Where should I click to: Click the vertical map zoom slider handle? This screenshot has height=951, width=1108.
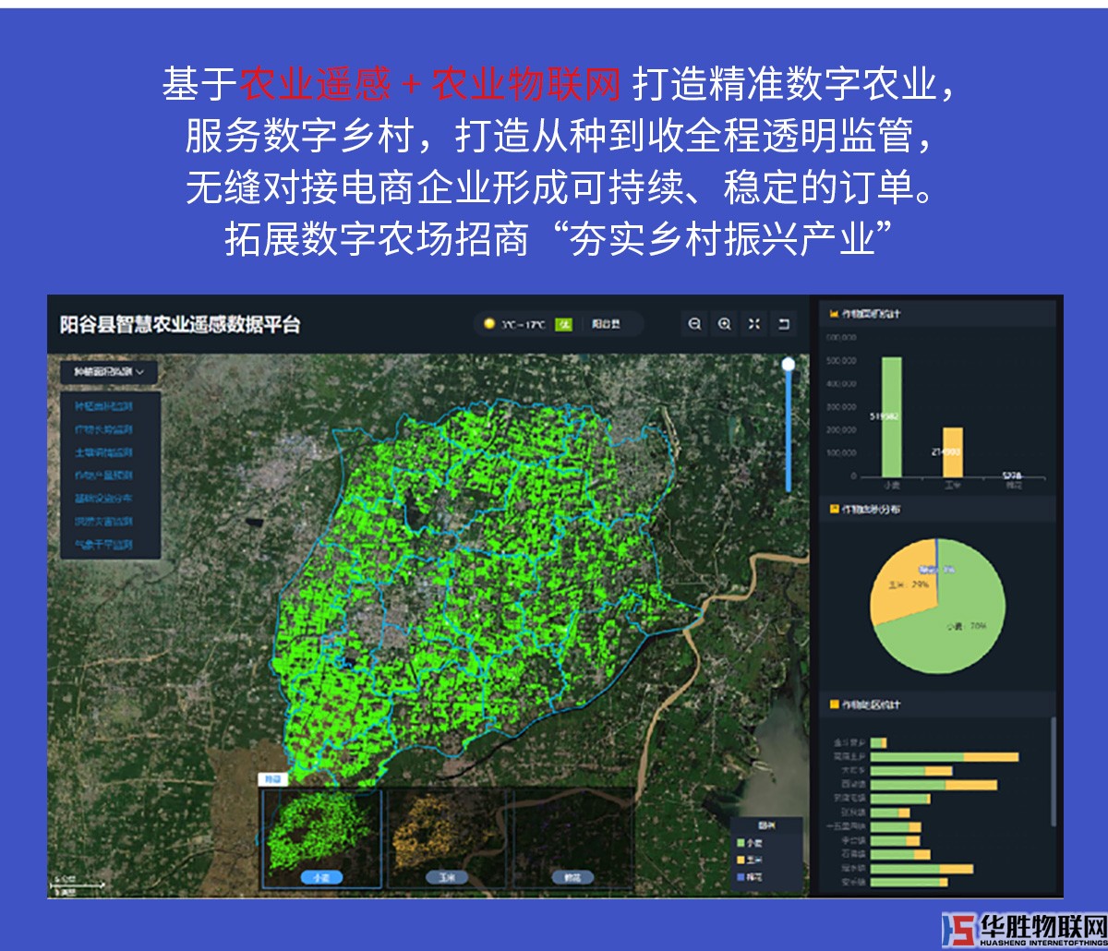click(x=789, y=365)
